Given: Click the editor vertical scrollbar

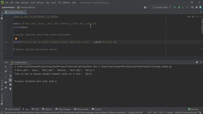Looking at the screenshot, I should [202, 26].
